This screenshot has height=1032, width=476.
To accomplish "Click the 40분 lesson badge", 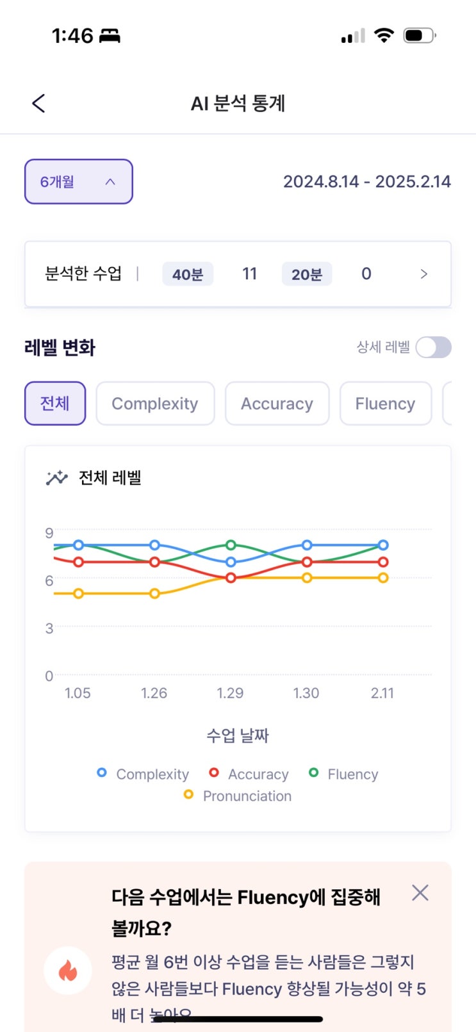I will point(188,274).
